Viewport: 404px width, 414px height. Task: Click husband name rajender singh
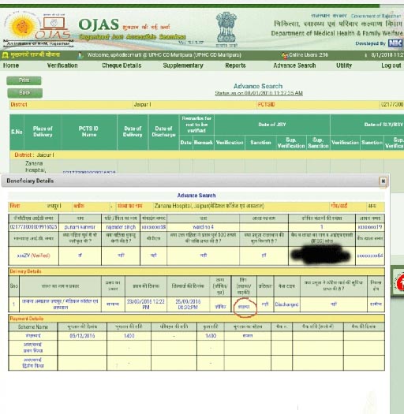(121, 227)
